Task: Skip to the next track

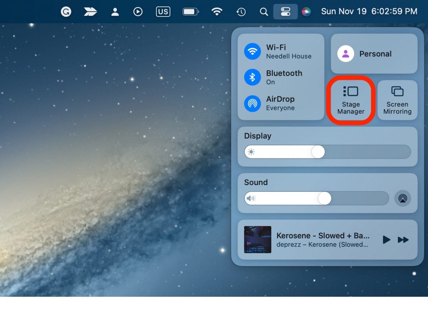Action: pyautogui.click(x=403, y=240)
